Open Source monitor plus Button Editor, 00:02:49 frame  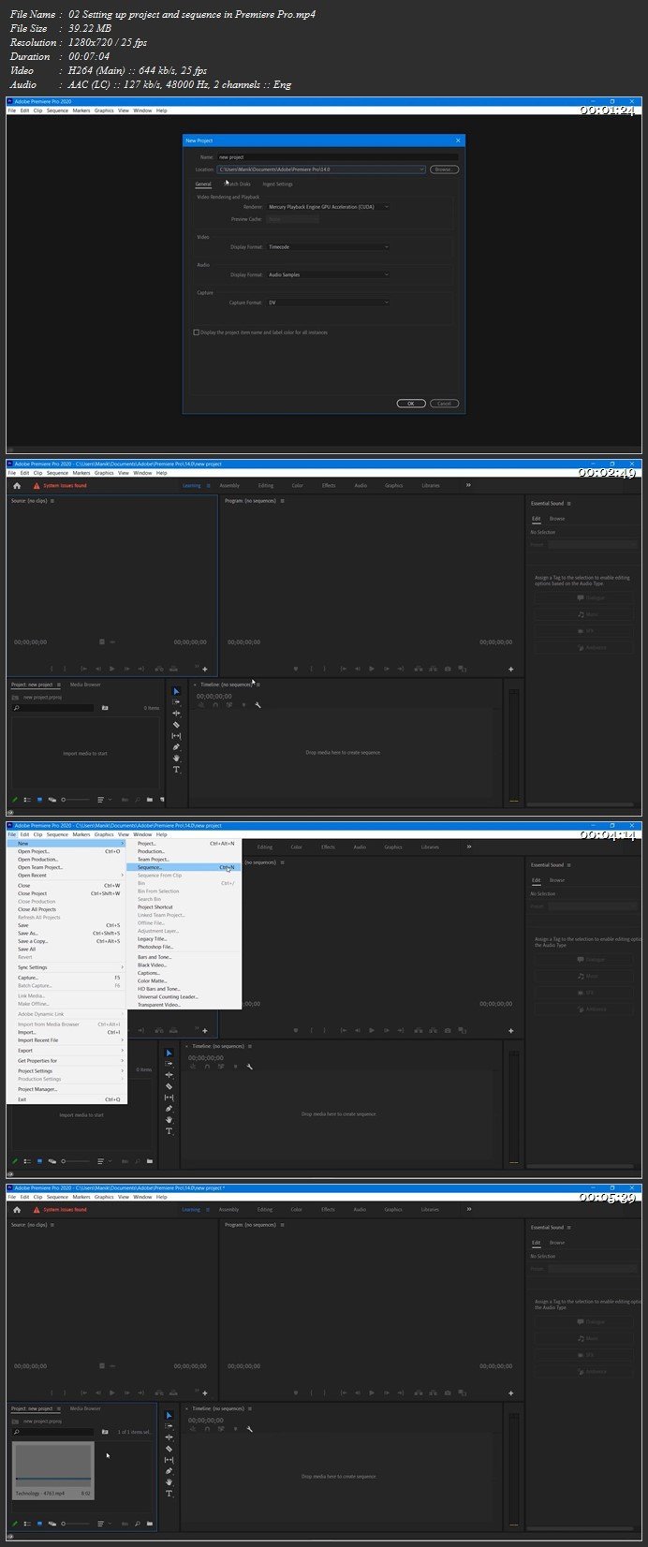click(x=204, y=670)
